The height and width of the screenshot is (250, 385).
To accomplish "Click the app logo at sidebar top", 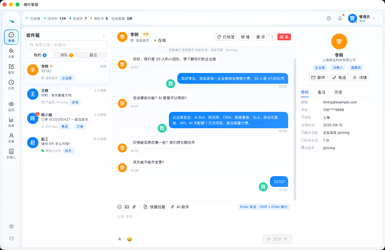I will tap(11, 21).
